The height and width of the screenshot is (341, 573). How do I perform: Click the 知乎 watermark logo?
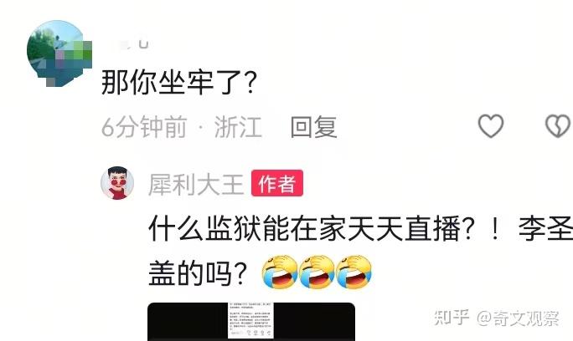pyautogui.click(x=452, y=318)
